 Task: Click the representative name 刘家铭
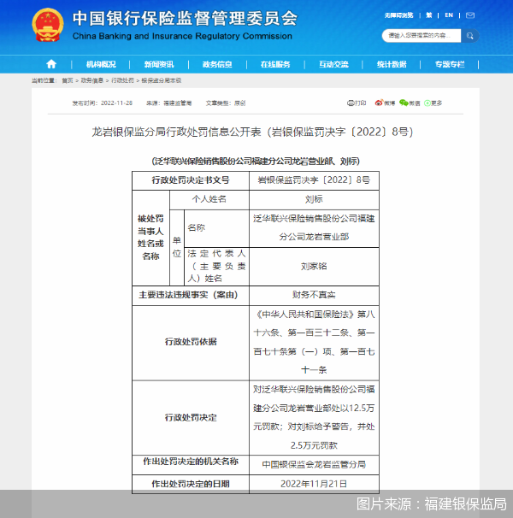click(314, 267)
